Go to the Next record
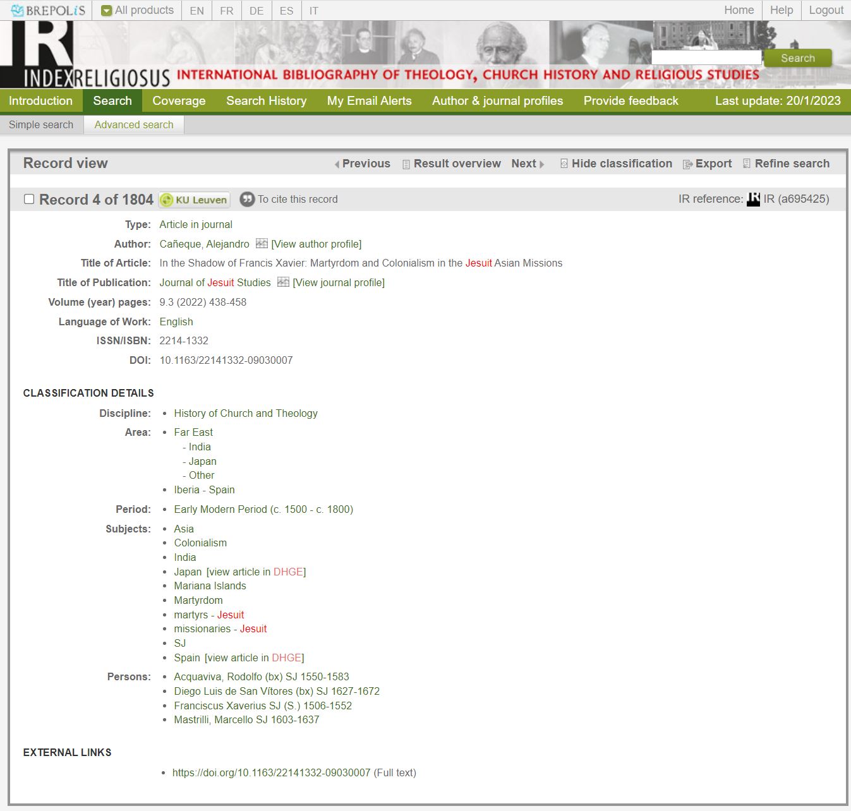851x811 pixels. point(524,164)
